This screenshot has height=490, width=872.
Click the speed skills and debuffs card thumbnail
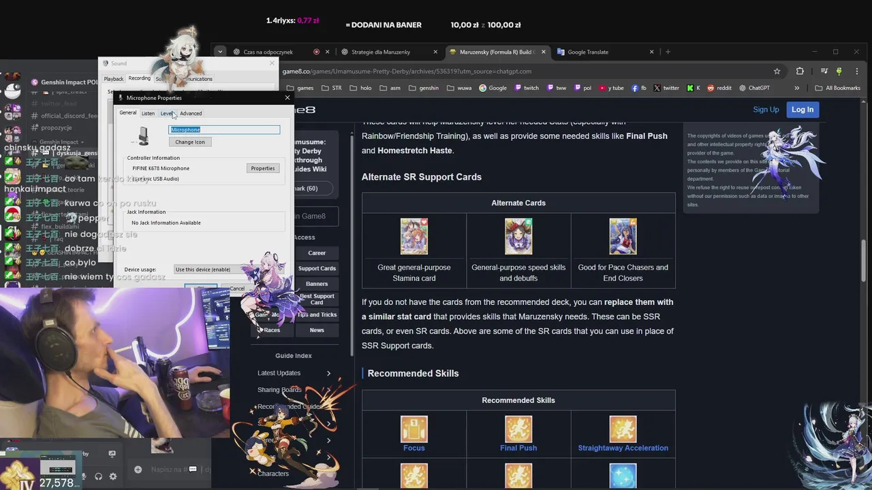518,236
